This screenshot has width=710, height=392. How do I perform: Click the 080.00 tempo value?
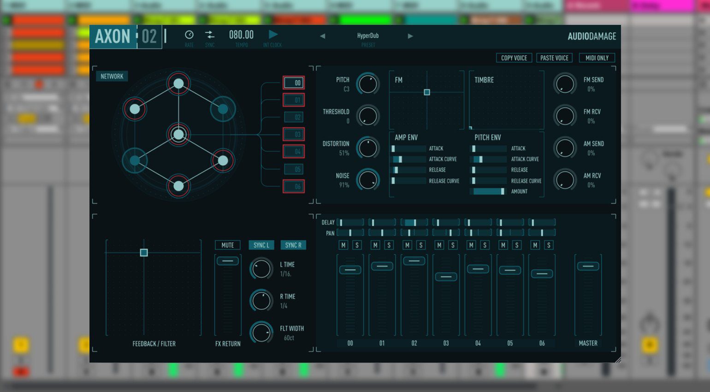(x=241, y=35)
